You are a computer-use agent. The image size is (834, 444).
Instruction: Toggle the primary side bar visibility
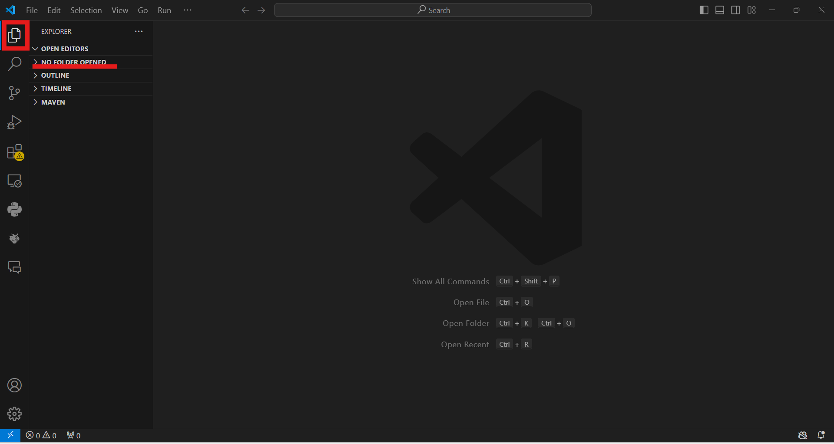pos(704,10)
